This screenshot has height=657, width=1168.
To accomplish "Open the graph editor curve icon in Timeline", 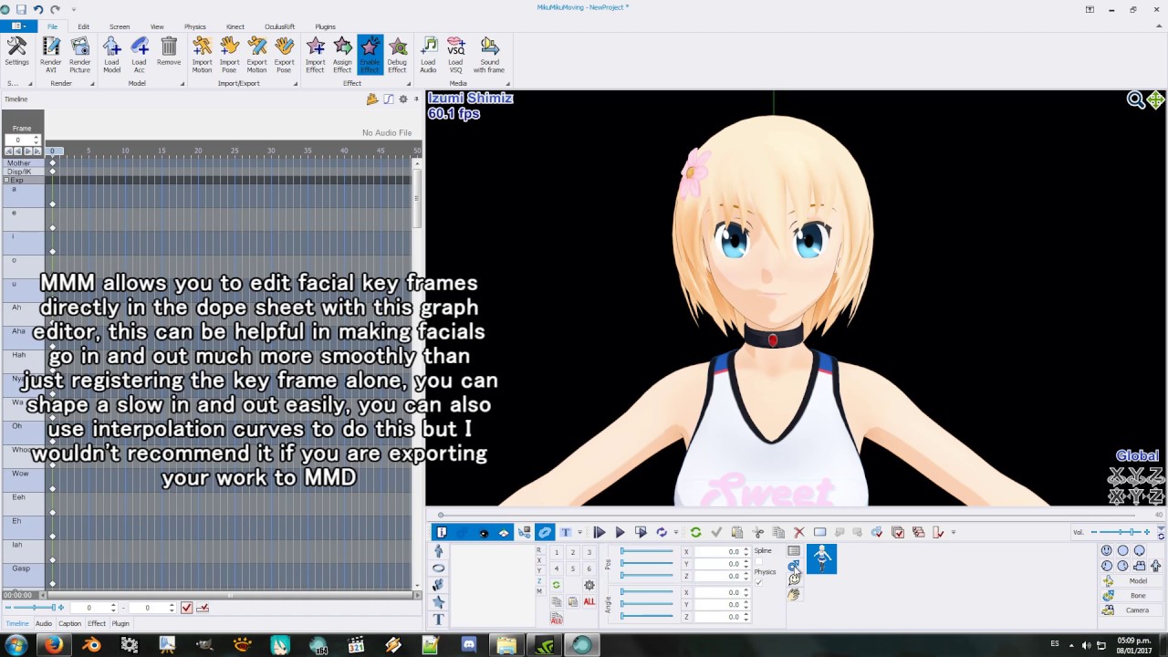I will coord(388,99).
